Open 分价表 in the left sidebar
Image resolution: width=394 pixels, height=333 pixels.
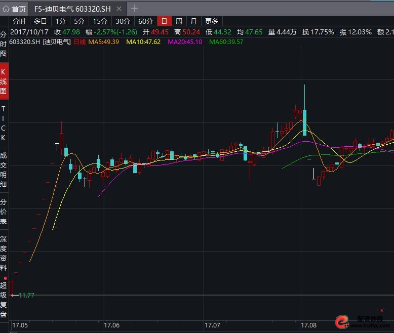[4, 212]
